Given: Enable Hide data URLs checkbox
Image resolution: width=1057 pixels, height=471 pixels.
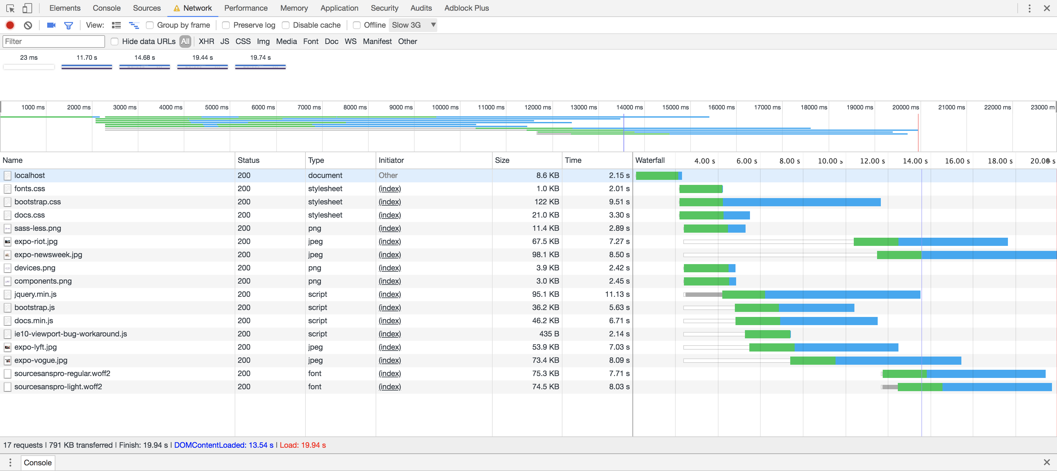Looking at the screenshot, I should [x=115, y=42].
